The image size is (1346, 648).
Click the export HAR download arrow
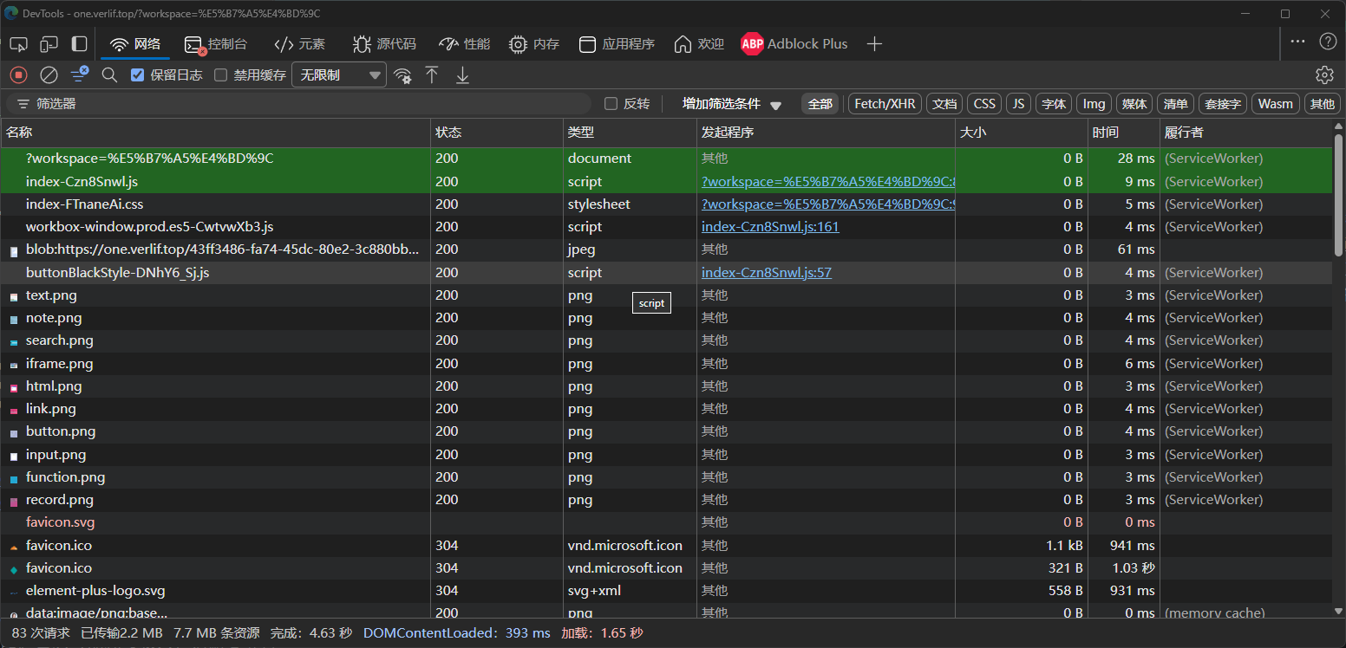[x=462, y=75]
